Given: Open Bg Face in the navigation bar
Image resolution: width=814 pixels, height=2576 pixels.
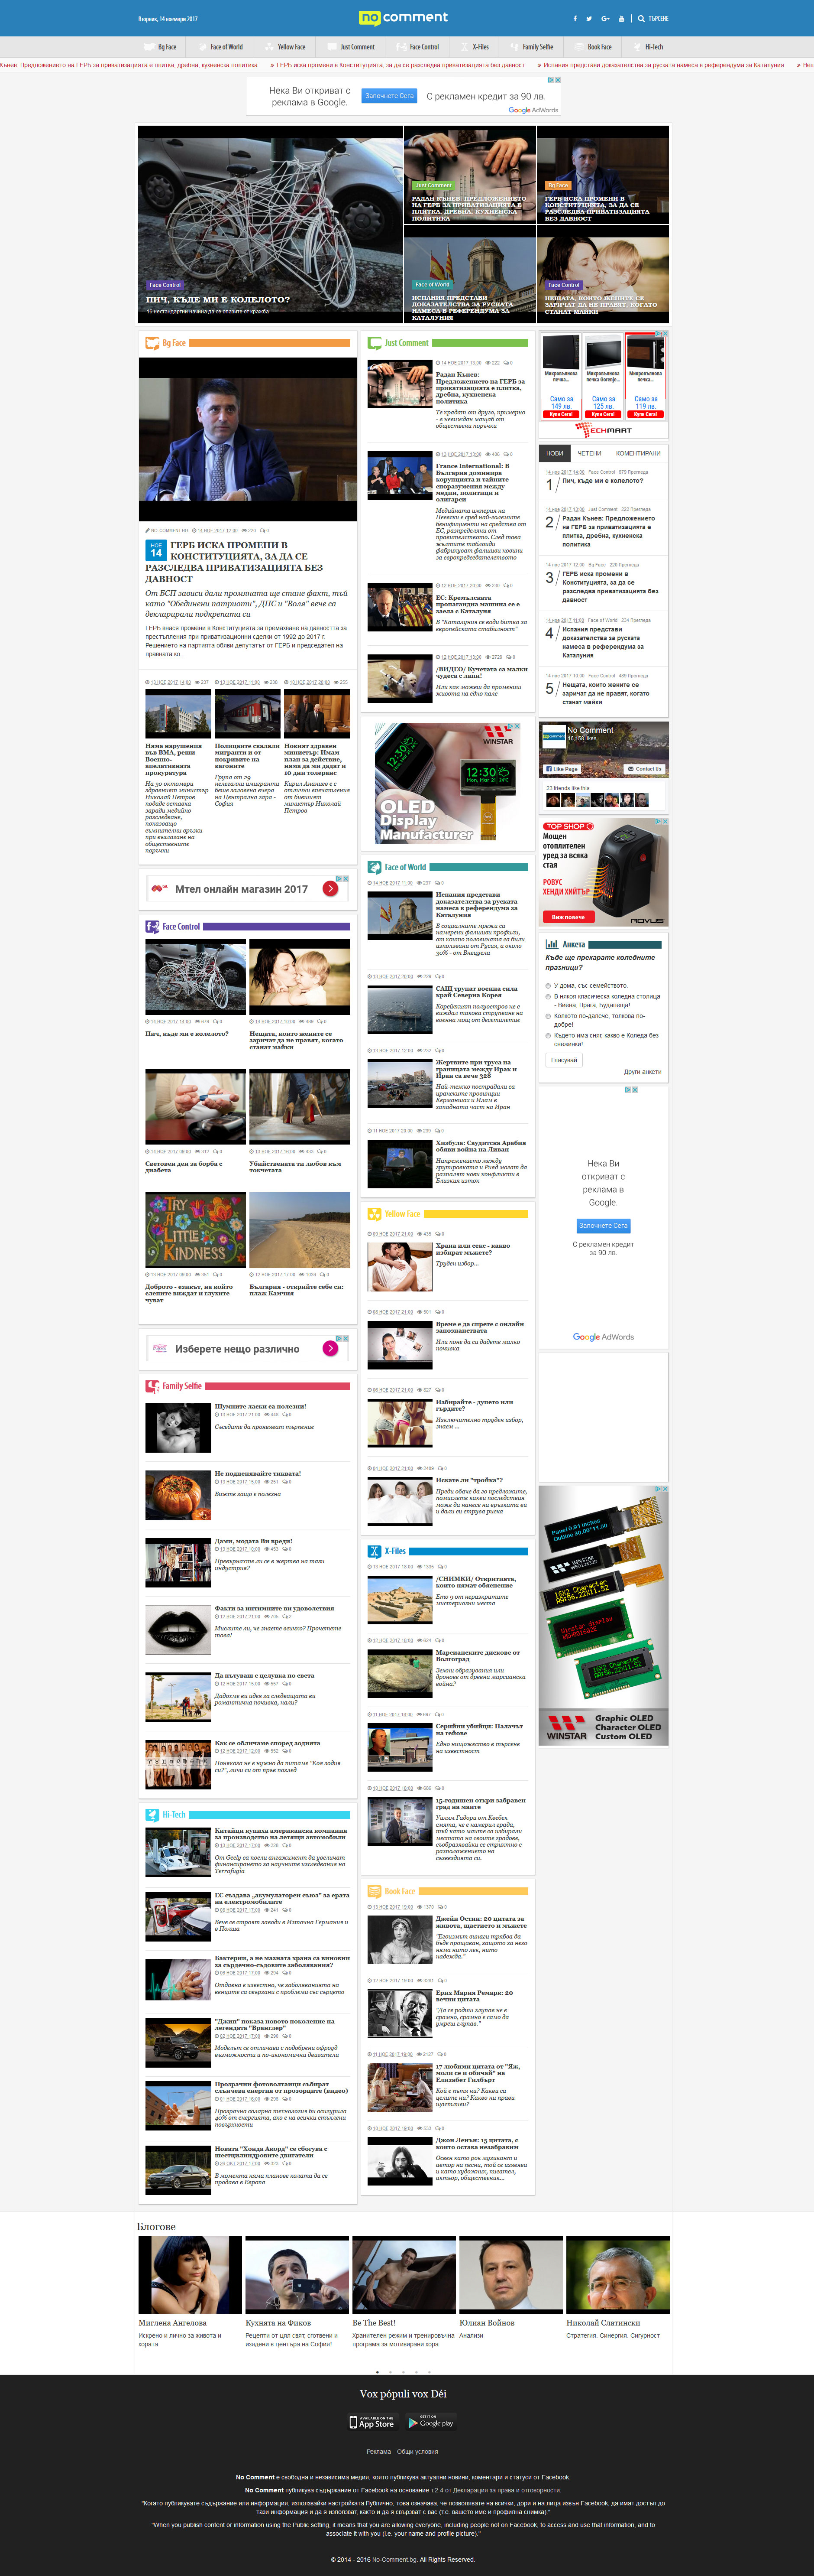Looking at the screenshot, I should coord(161,47).
